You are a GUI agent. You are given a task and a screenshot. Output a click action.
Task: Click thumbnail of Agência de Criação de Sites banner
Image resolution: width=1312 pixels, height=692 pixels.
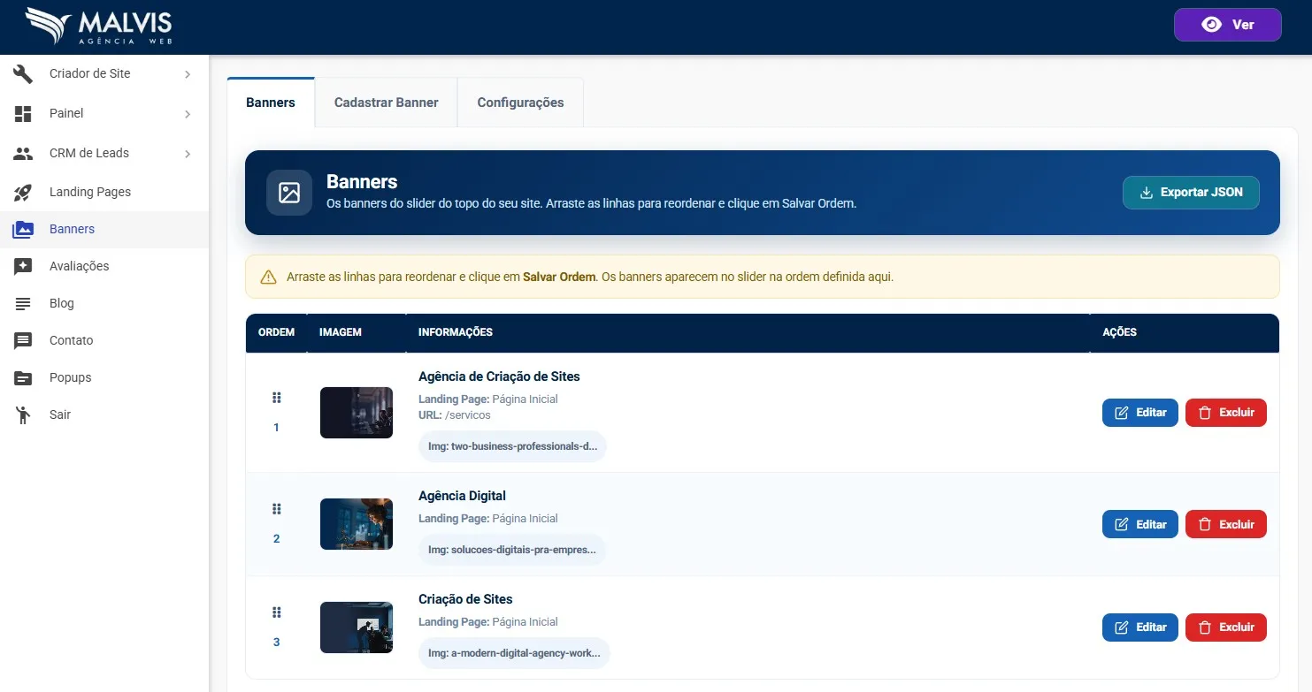357,413
